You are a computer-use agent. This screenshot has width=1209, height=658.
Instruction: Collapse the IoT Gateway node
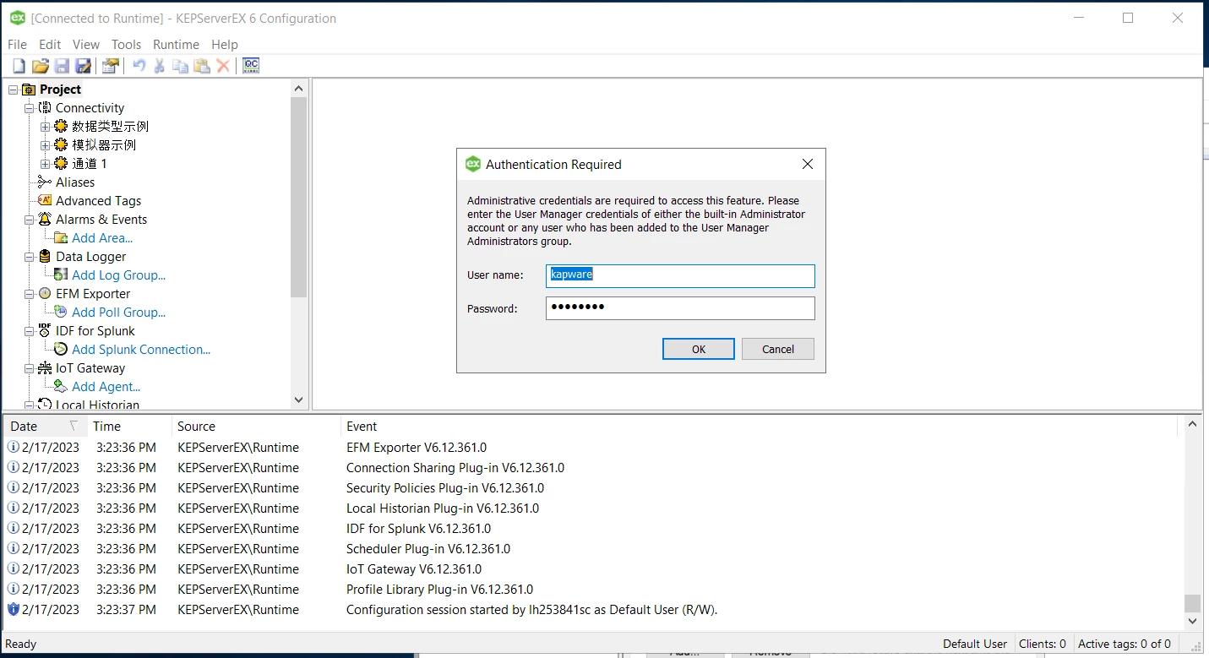pos(29,368)
